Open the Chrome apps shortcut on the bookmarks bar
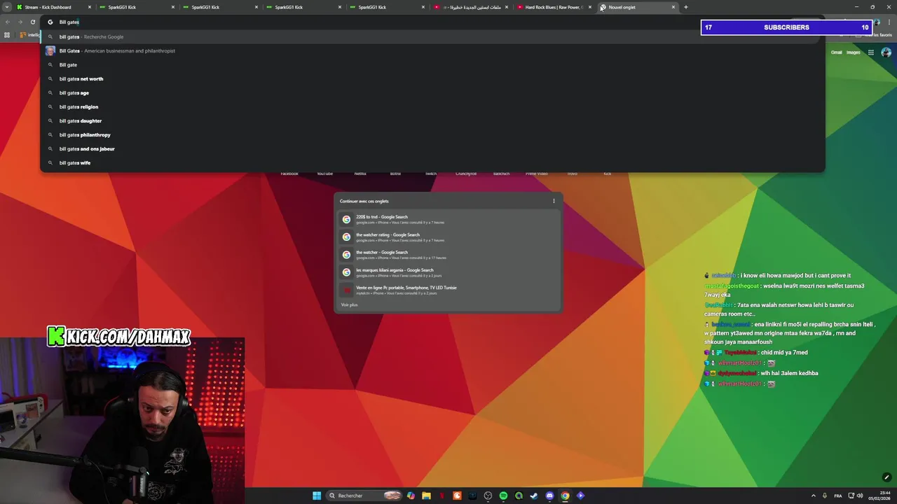 coord(7,35)
